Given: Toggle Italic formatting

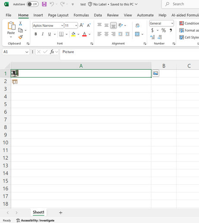Looking at the screenshot, I should click(43, 34).
